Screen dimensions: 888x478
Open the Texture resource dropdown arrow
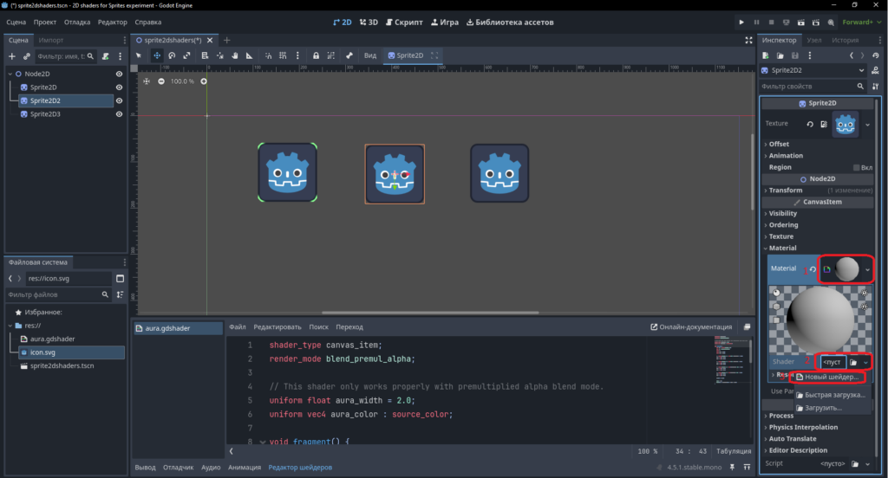pos(867,125)
